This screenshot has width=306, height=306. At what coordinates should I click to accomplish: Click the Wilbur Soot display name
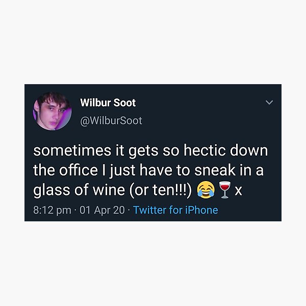tap(108, 103)
